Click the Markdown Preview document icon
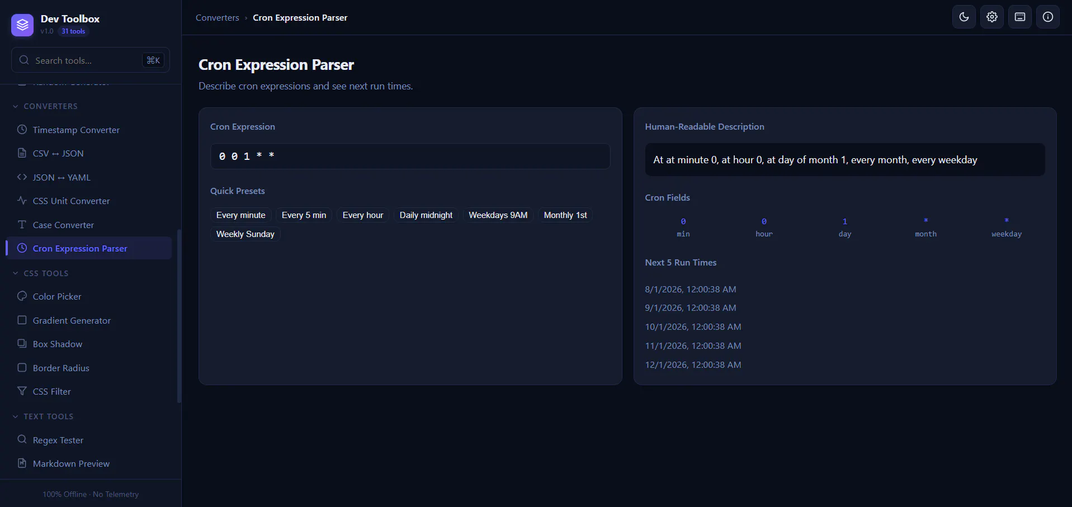Image resolution: width=1072 pixels, height=507 pixels. pyautogui.click(x=22, y=463)
